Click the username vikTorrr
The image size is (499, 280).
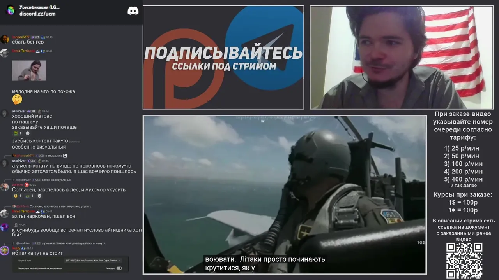point(18,185)
